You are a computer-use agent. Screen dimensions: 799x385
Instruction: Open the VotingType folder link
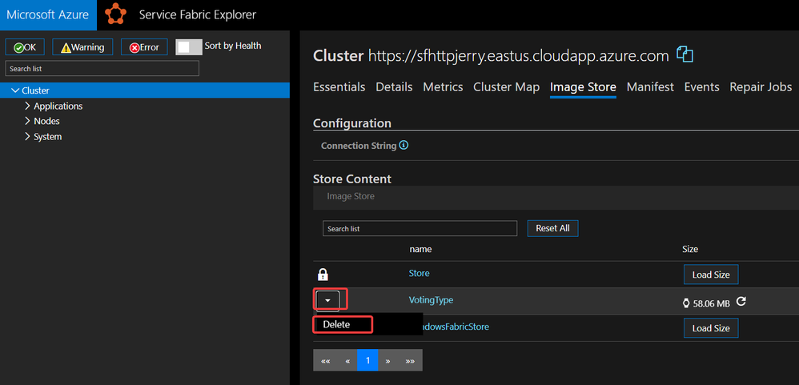coord(431,300)
